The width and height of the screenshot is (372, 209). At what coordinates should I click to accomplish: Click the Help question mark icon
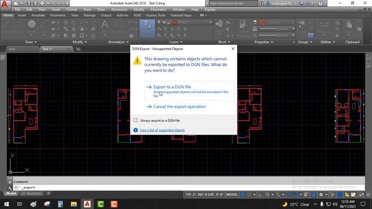click(x=320, y=3)
